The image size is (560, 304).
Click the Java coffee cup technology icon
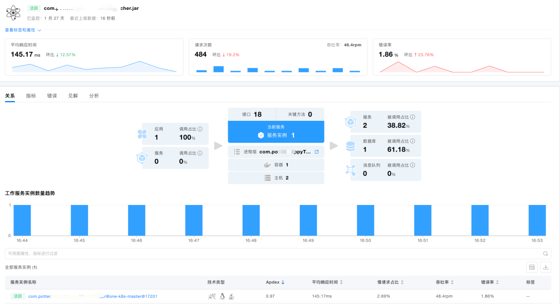pos(231,296)
